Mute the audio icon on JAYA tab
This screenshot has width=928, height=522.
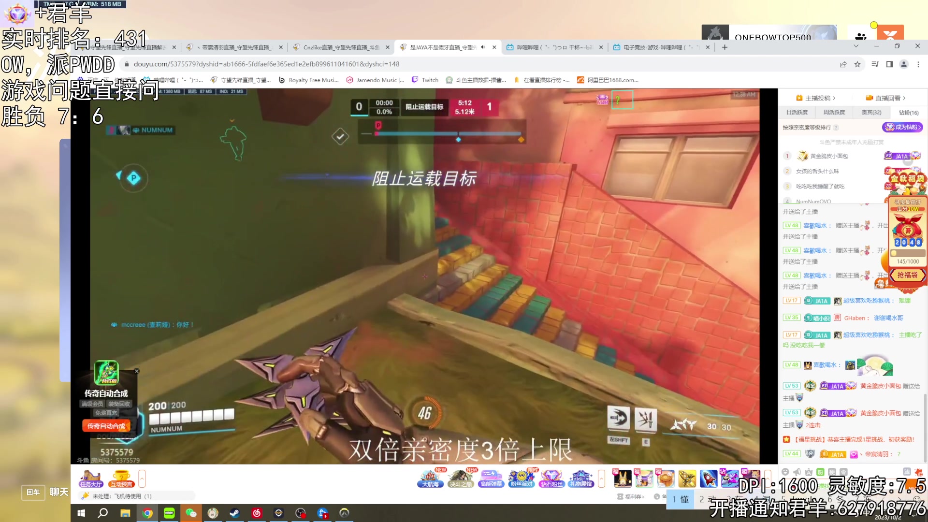pos(483,47)
